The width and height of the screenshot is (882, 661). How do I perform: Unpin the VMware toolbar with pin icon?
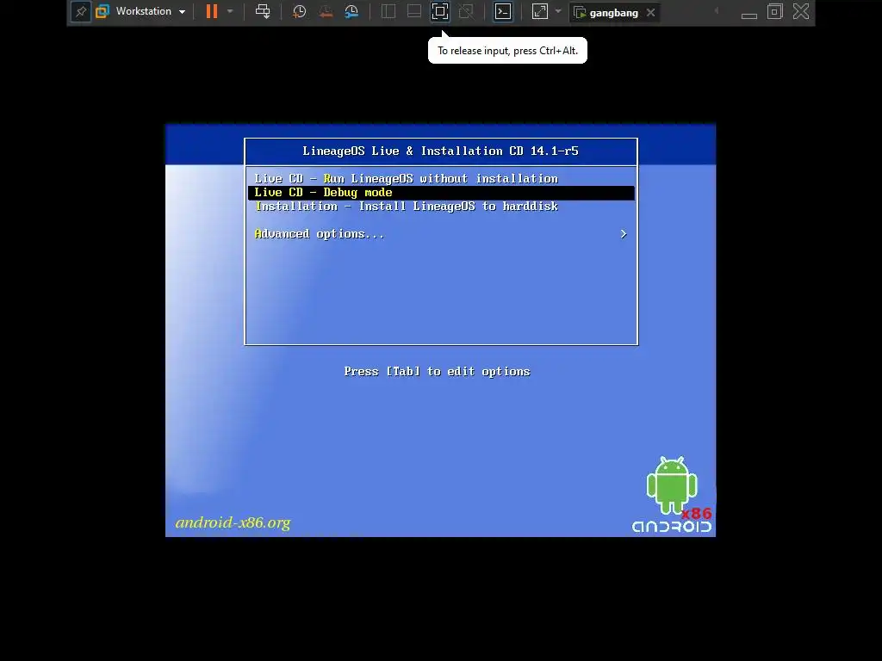tap(80, 11)
